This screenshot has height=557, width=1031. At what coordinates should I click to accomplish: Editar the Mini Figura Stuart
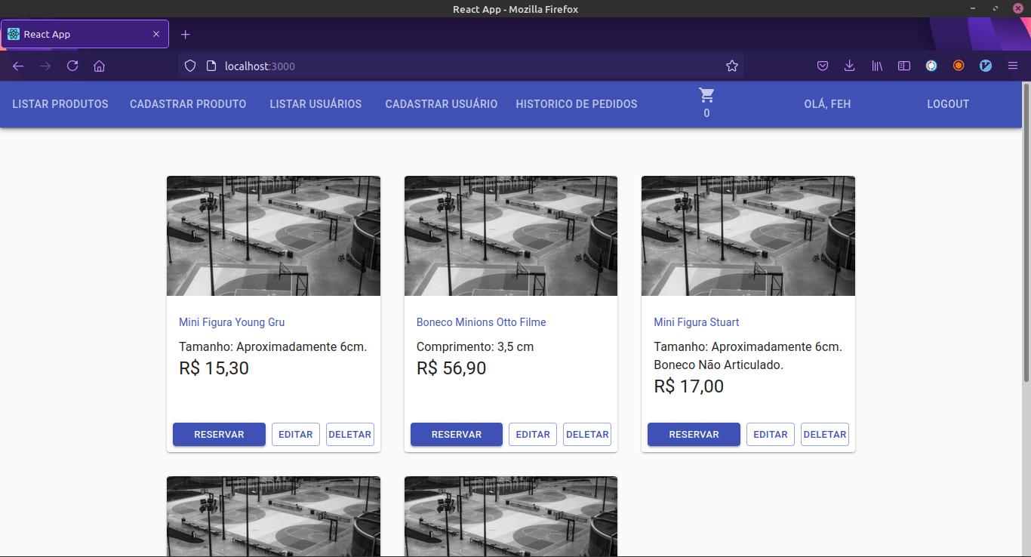771,435
